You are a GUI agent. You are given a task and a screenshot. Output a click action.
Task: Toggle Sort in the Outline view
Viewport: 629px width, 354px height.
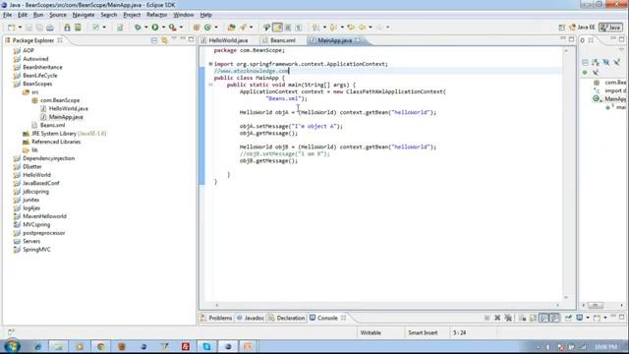click(596, 62)
